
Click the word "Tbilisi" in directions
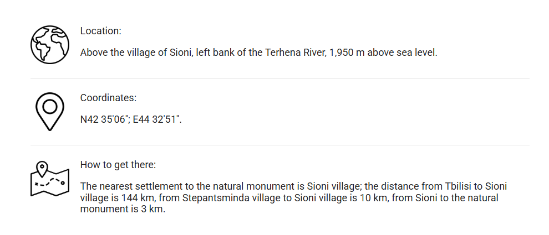(453, 186)
